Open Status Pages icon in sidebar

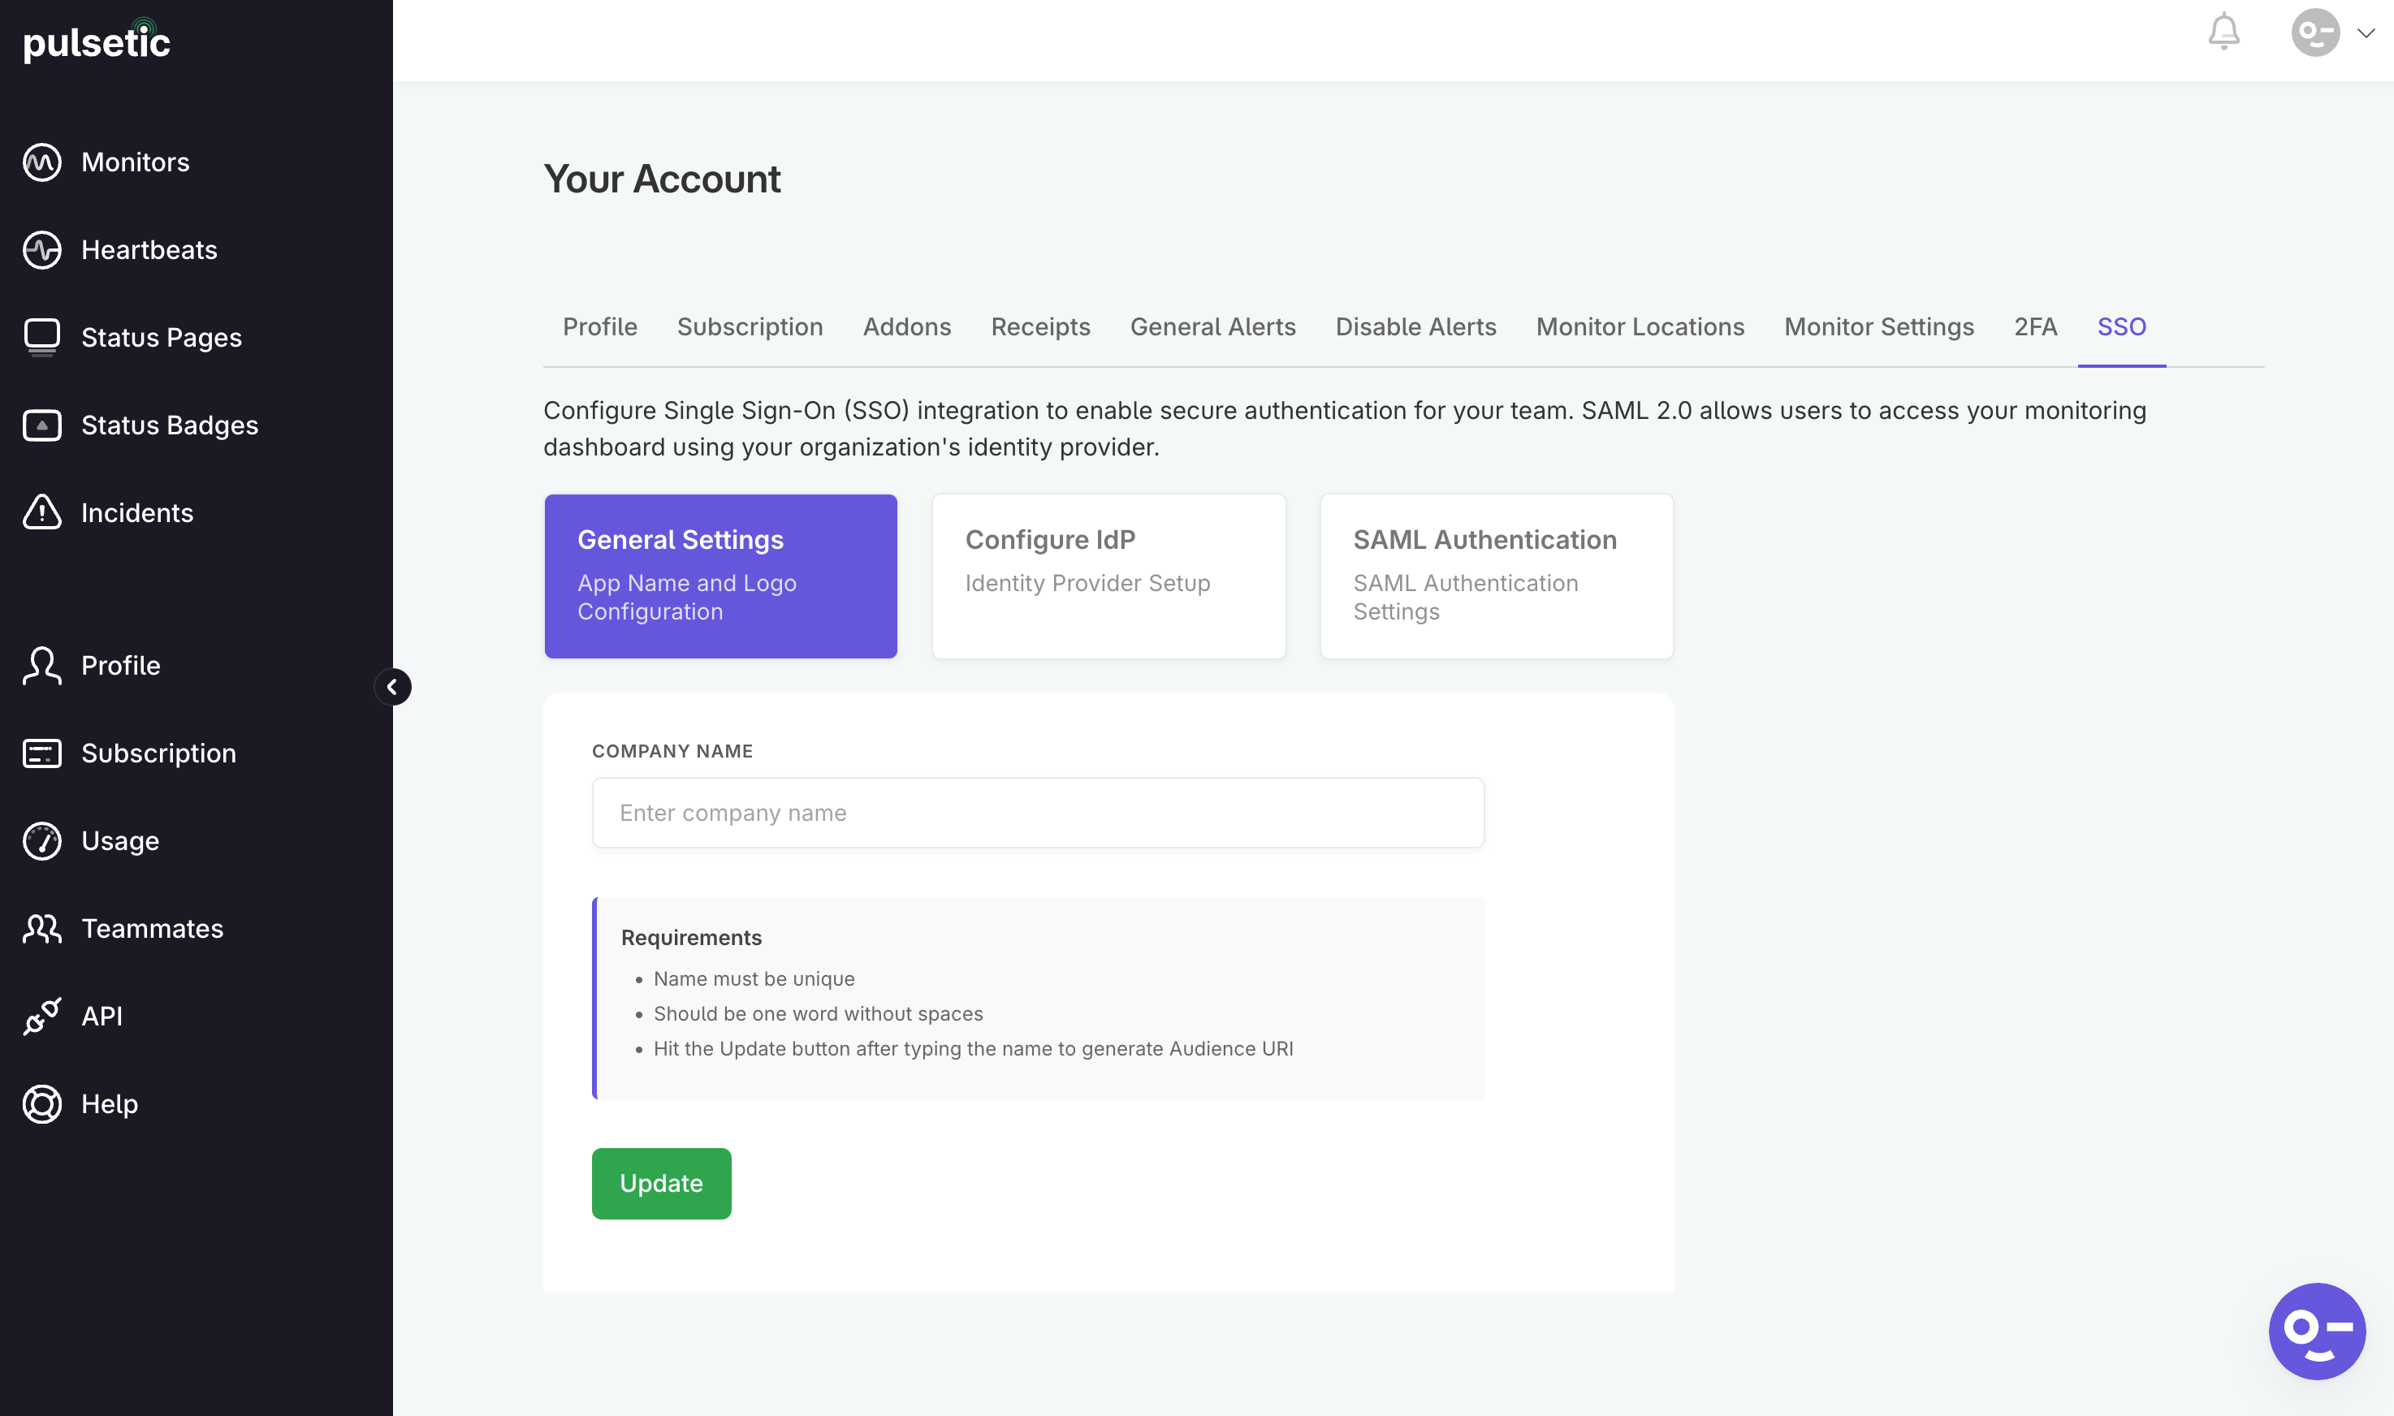point(42,337)
